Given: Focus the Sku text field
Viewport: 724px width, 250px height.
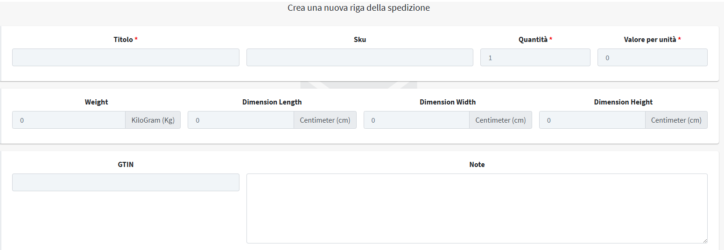Looking at the screenshot, I should [360, 57].
